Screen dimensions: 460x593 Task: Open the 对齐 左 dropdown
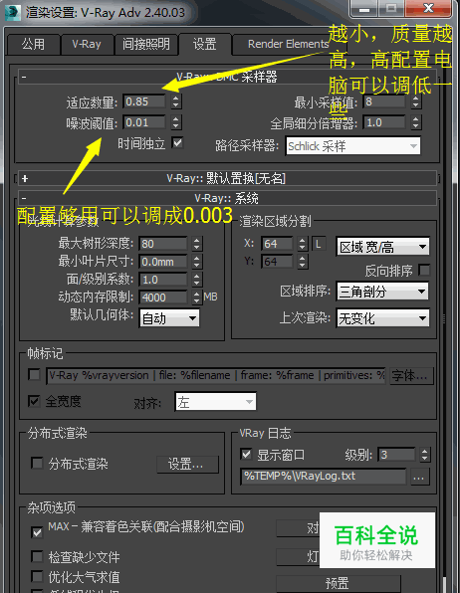pos(215,402)
